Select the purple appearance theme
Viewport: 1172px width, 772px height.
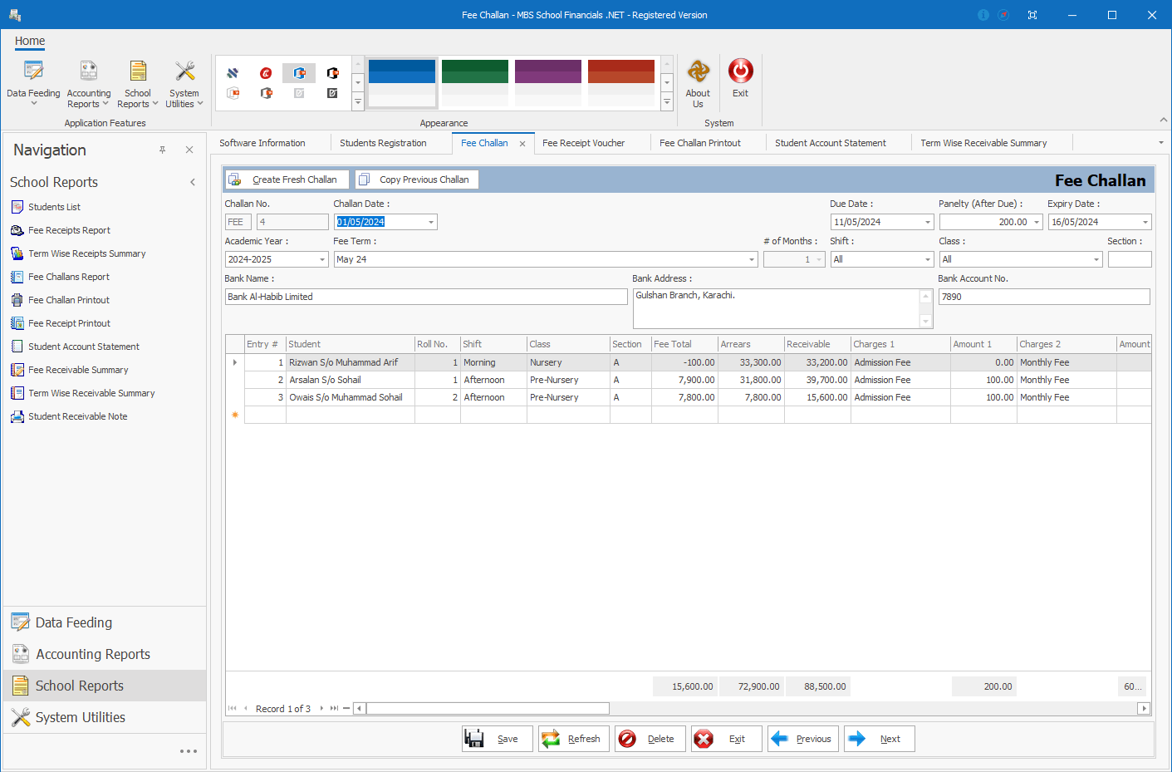(548, 82)
